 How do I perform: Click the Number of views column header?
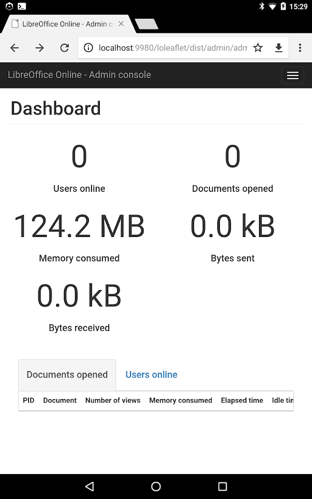tap(113, 400)
